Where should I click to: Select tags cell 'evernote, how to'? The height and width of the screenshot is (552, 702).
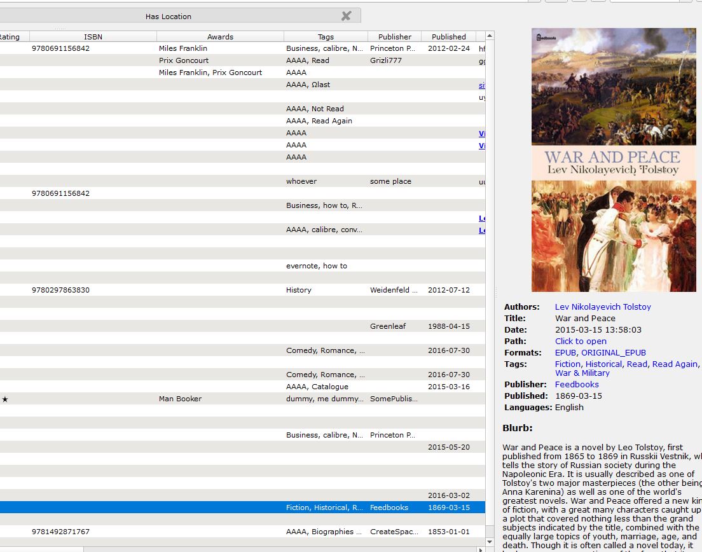coord(326,266)
